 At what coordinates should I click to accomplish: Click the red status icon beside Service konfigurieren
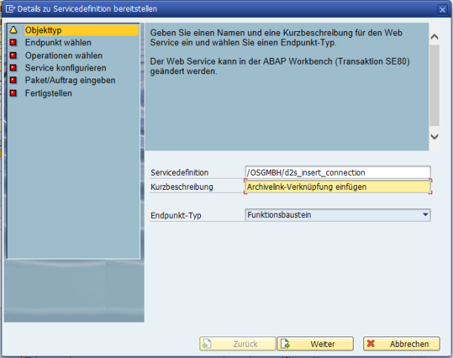tap(13, 68)
